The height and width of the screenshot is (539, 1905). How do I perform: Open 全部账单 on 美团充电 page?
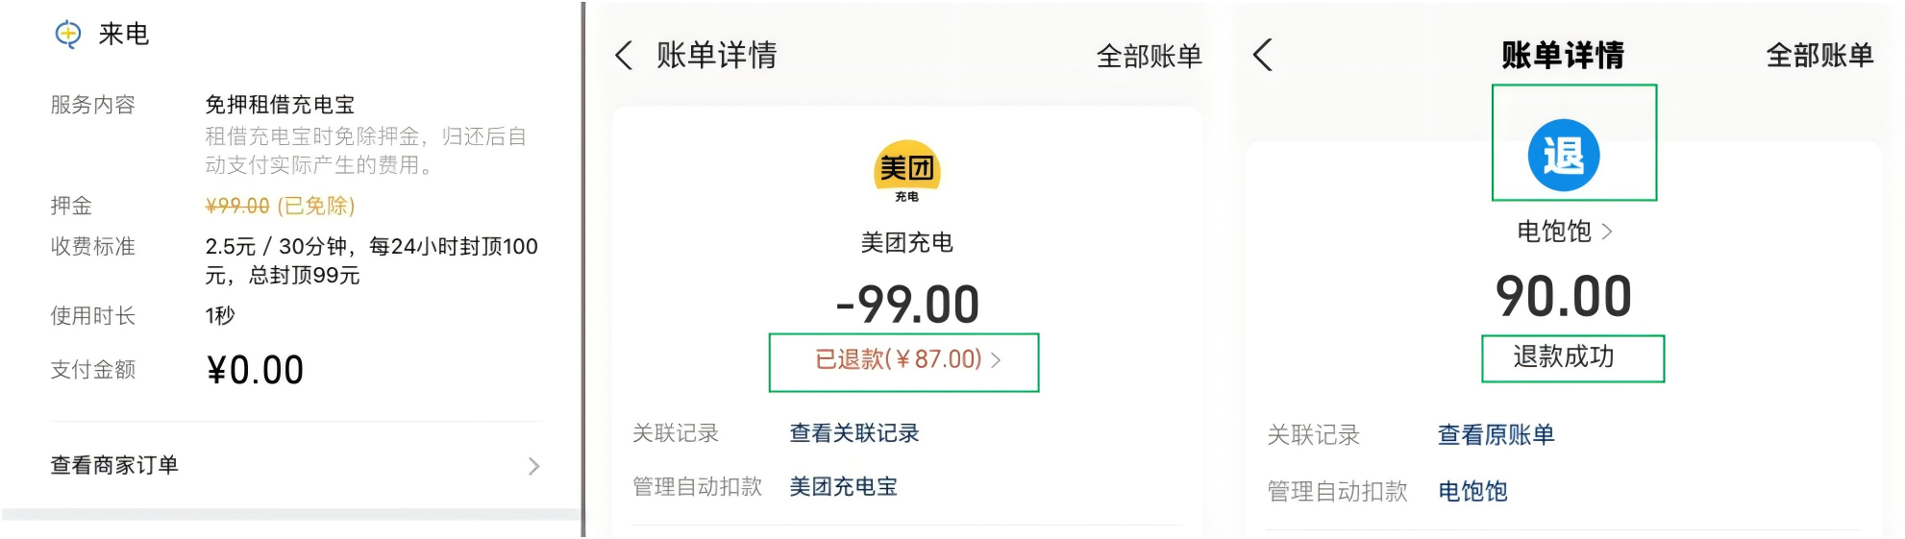[x=1150, y=56]
